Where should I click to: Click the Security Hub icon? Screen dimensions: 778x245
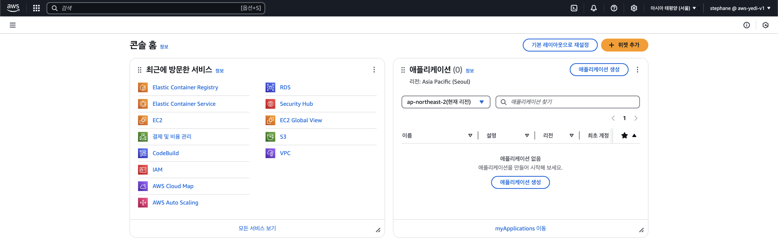tap(270, 104)
